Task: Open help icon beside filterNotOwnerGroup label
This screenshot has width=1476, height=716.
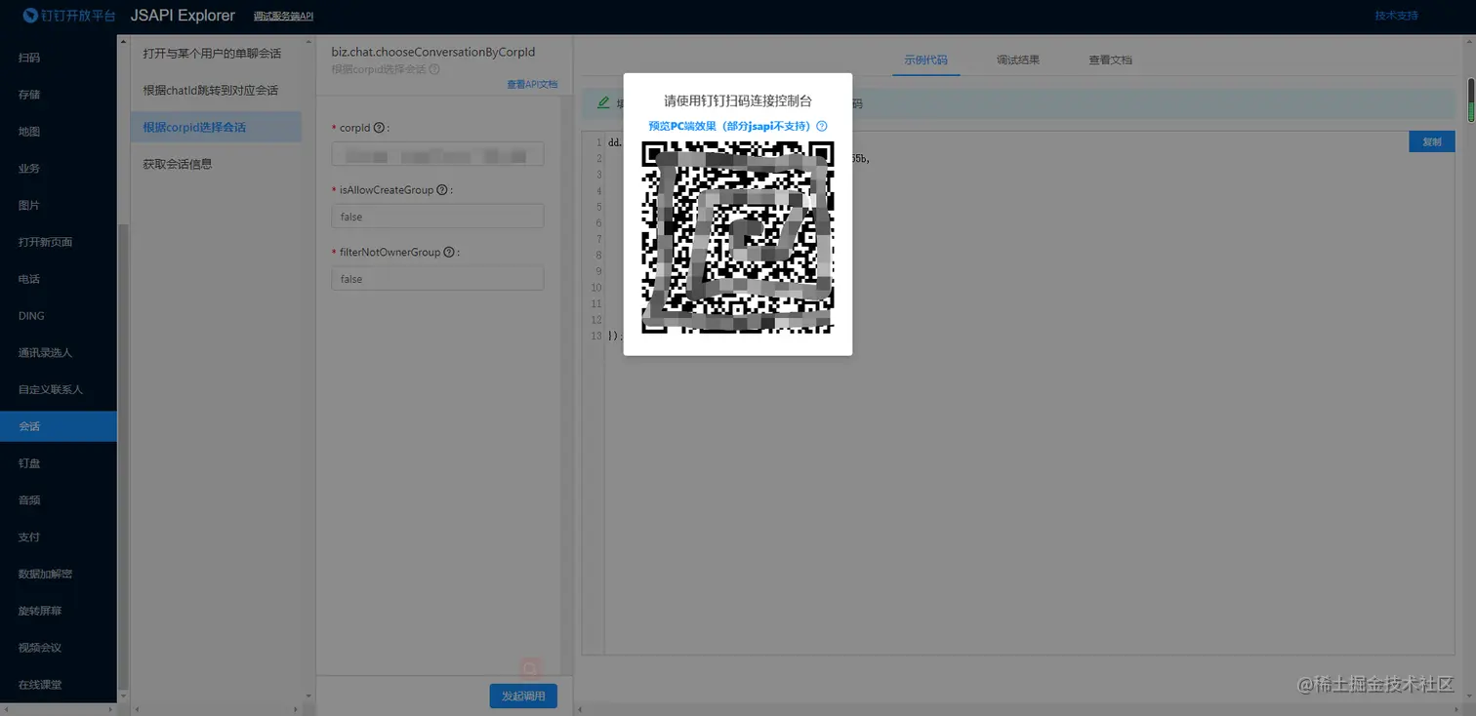Action: click(x=449, y=252)
